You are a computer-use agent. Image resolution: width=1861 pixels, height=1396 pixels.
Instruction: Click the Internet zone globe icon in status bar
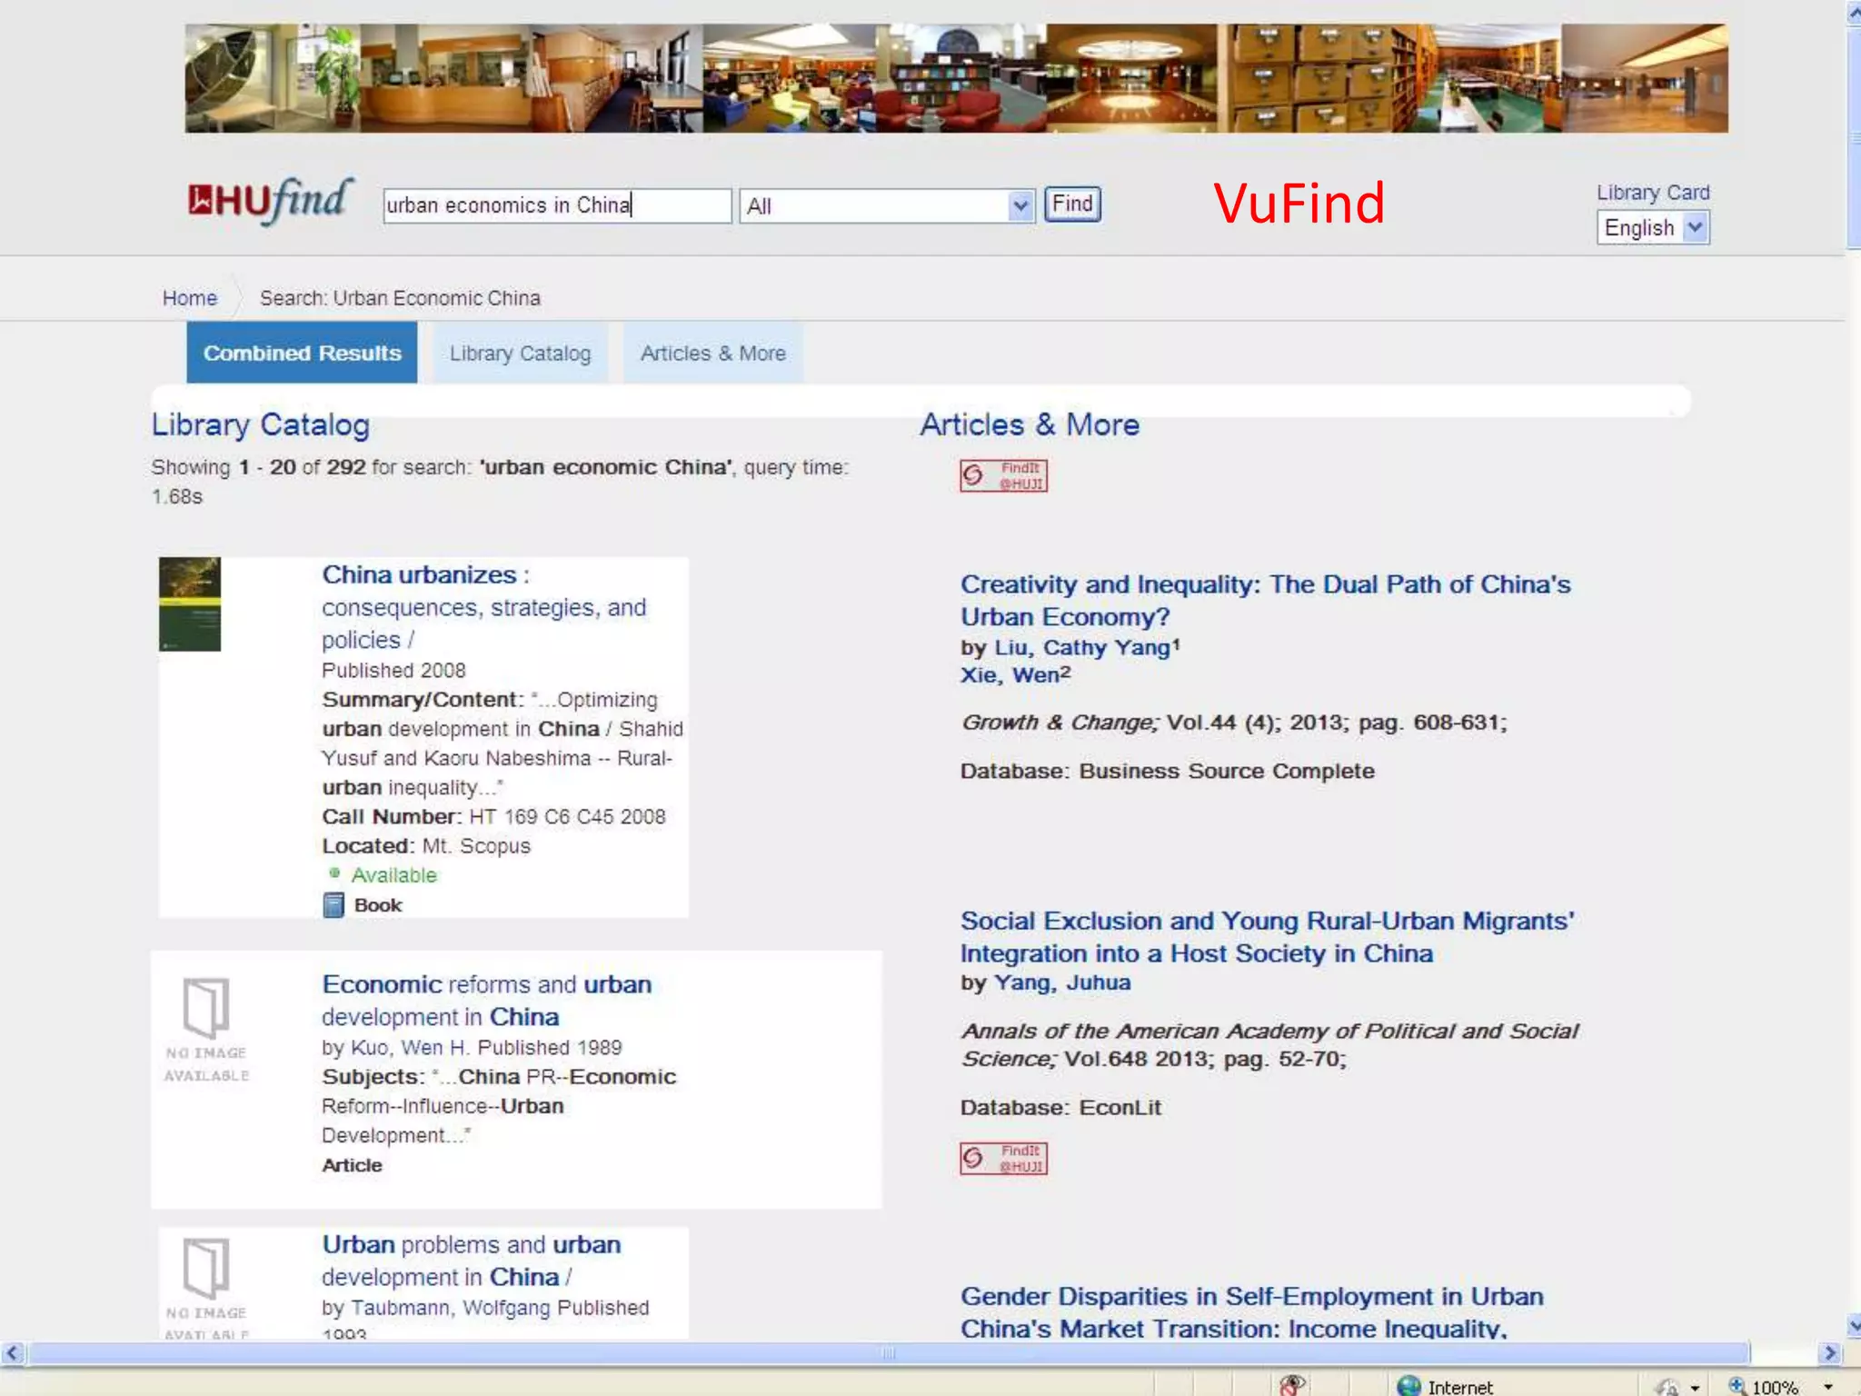(1408, 1385)
